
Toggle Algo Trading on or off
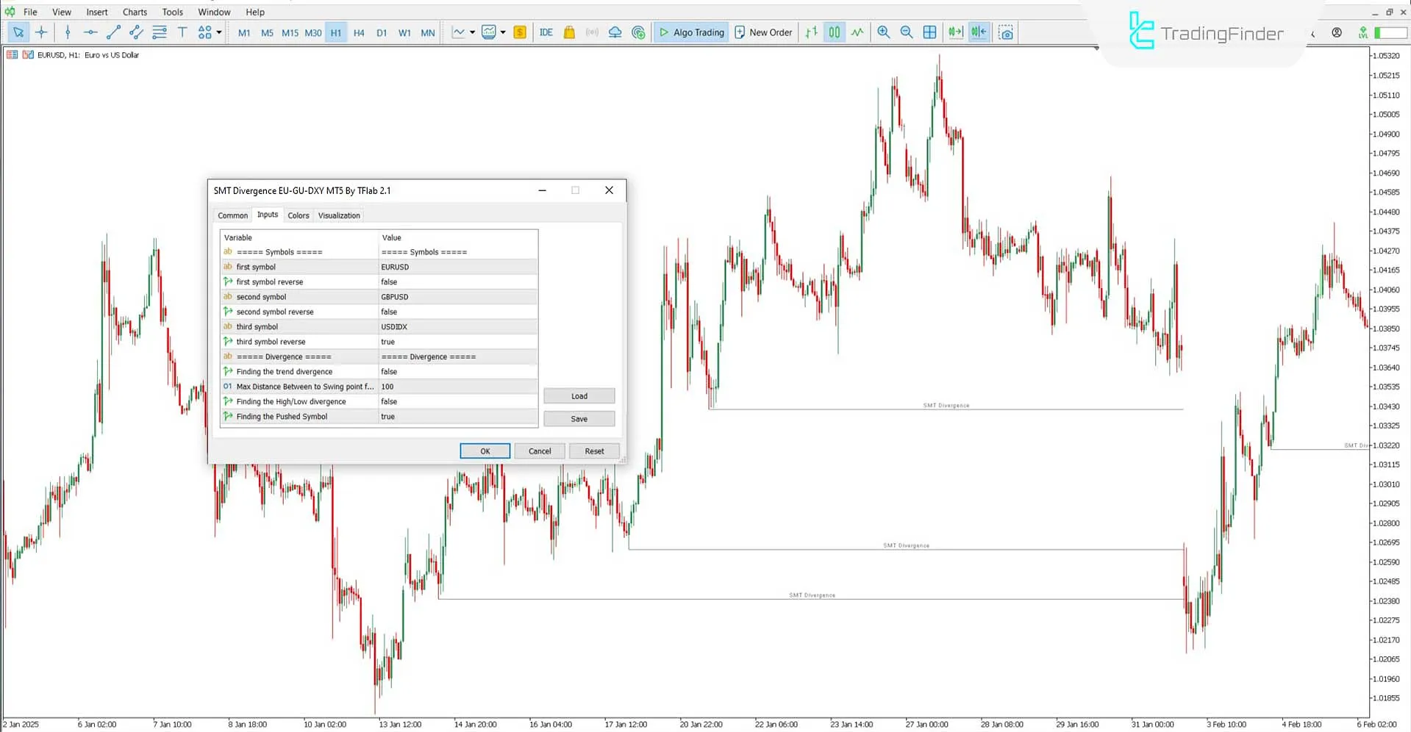691,32
